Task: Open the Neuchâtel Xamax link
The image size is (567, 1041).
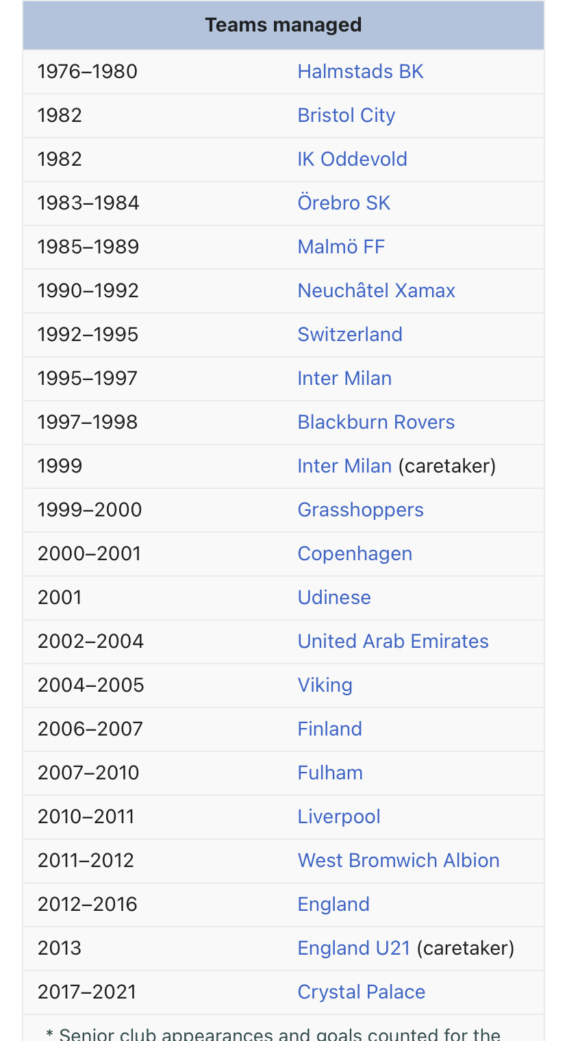Action: click(376, 290)
